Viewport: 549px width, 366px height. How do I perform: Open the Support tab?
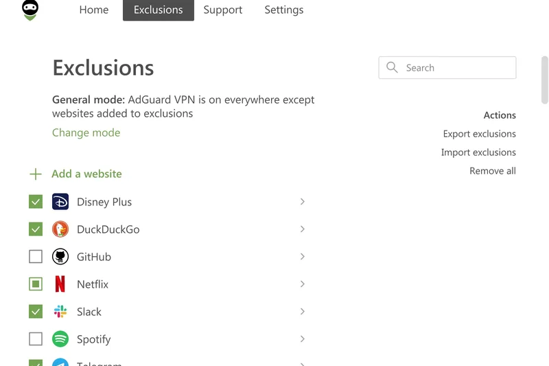222,10
